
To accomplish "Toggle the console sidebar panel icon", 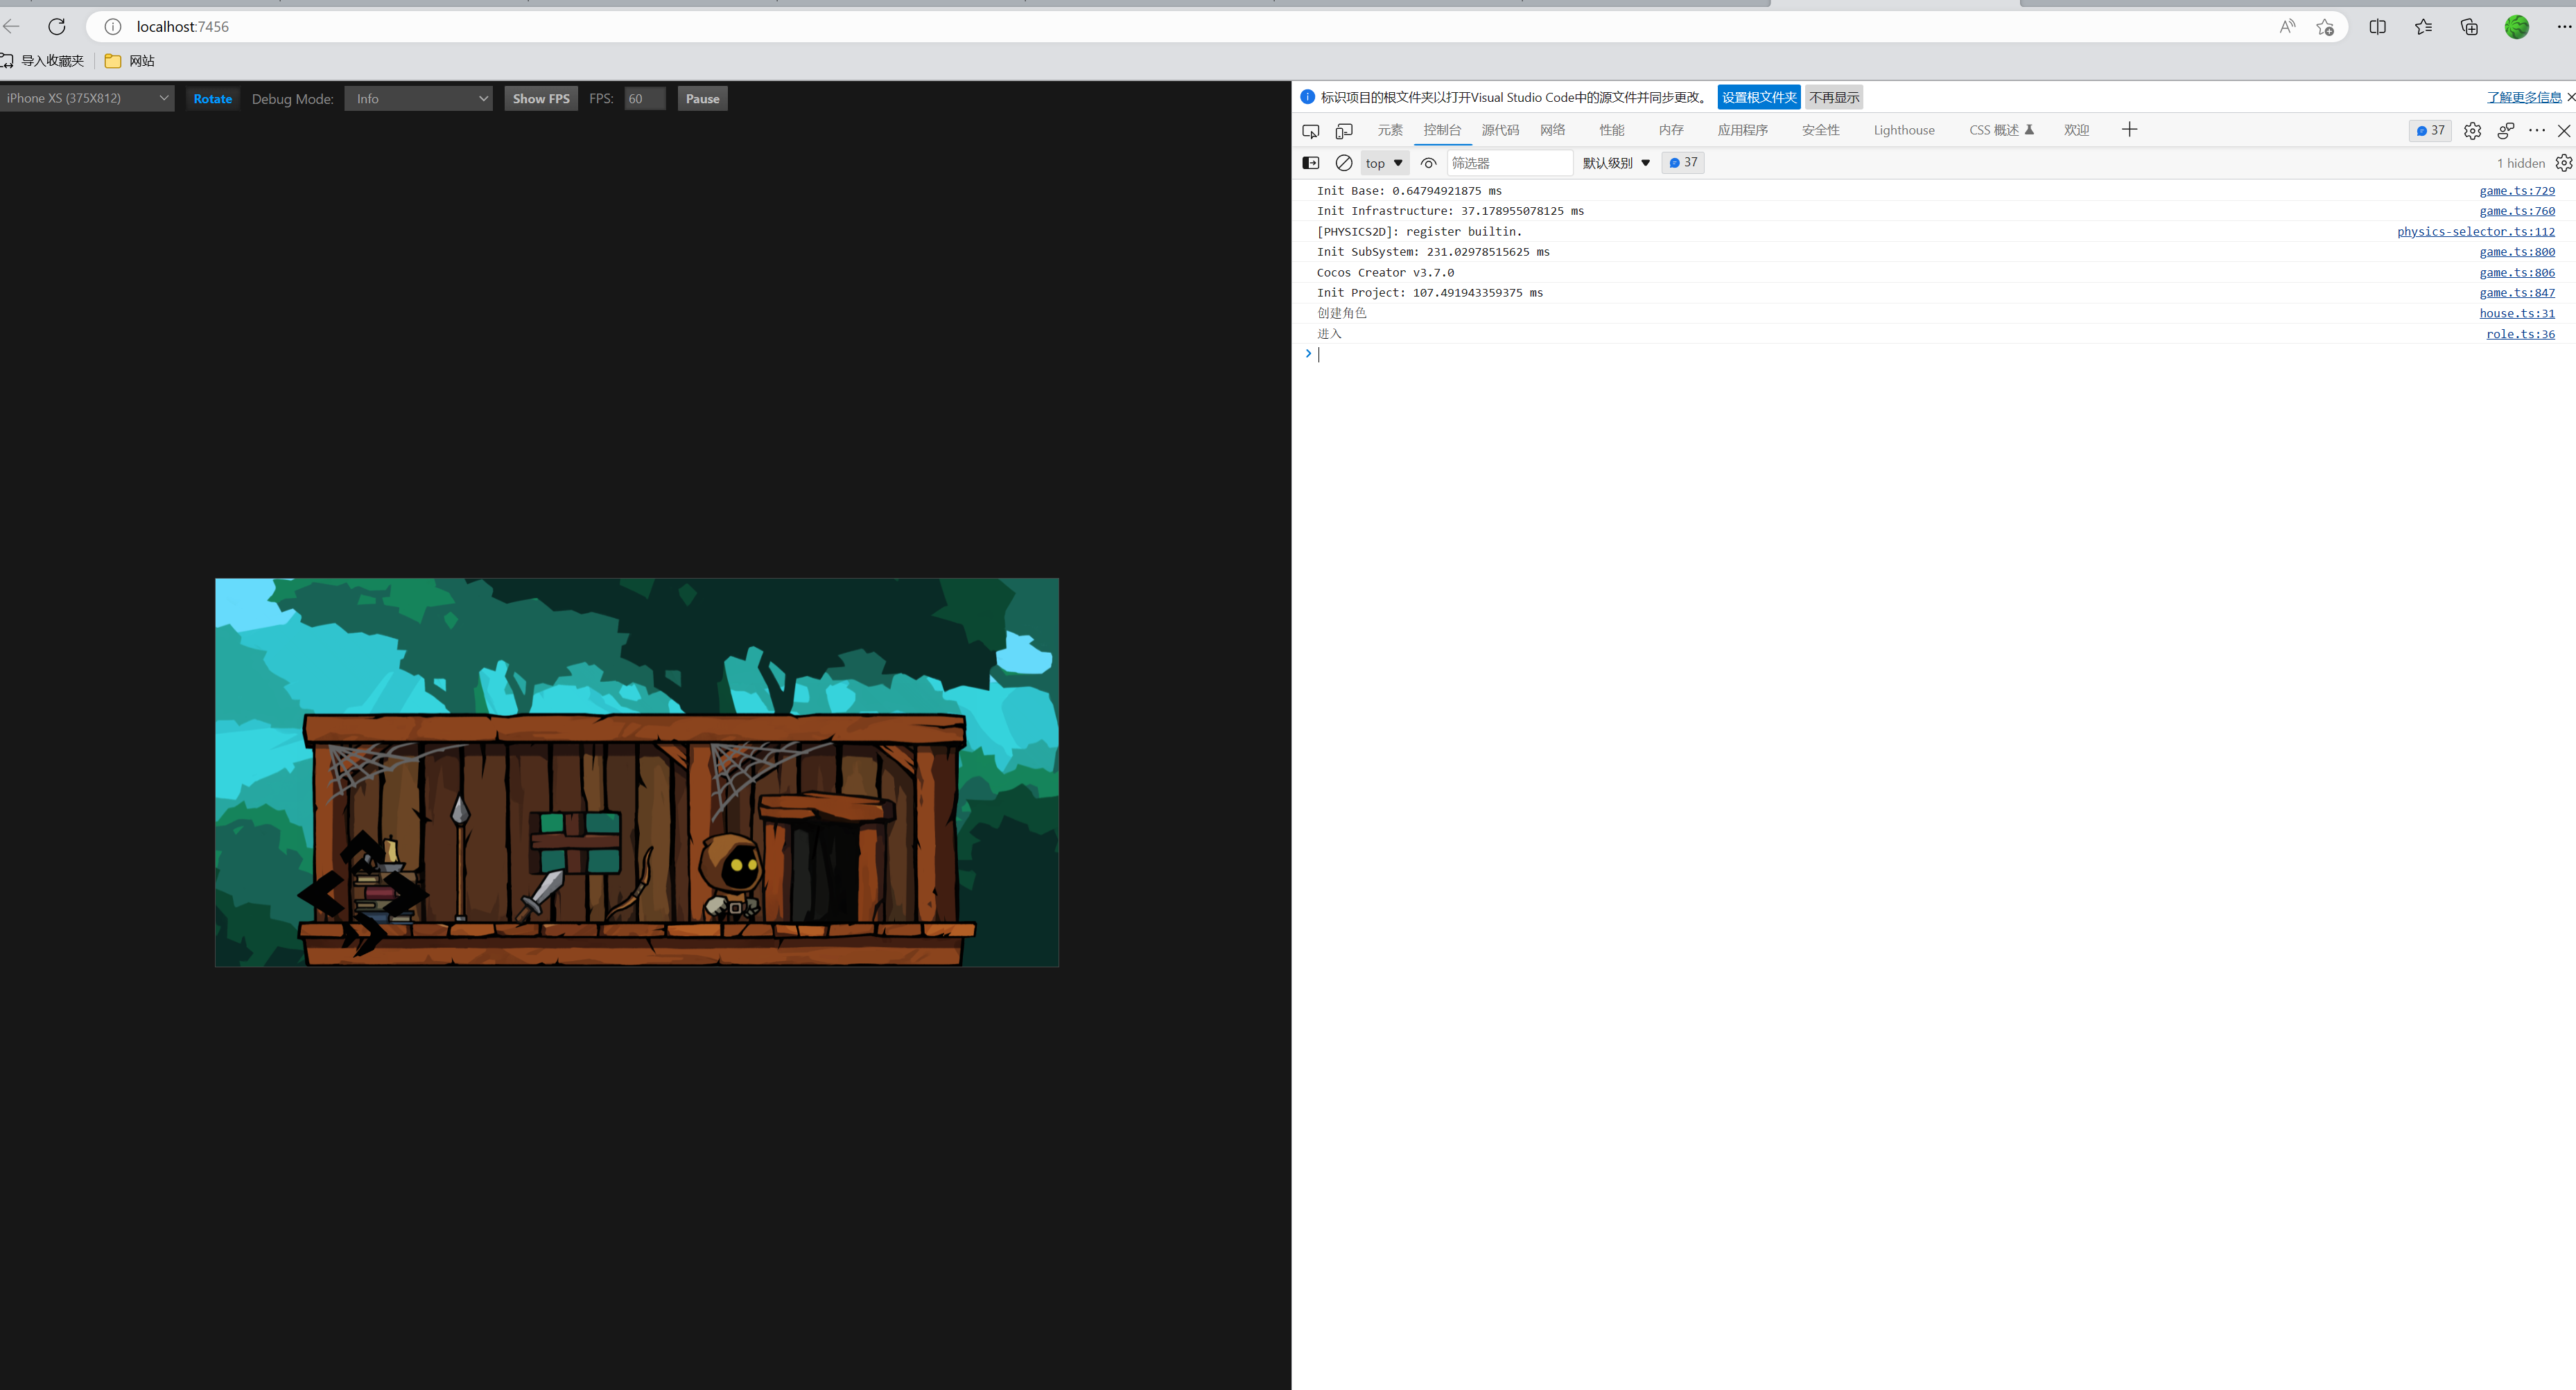I will (x=1310, y=163).
